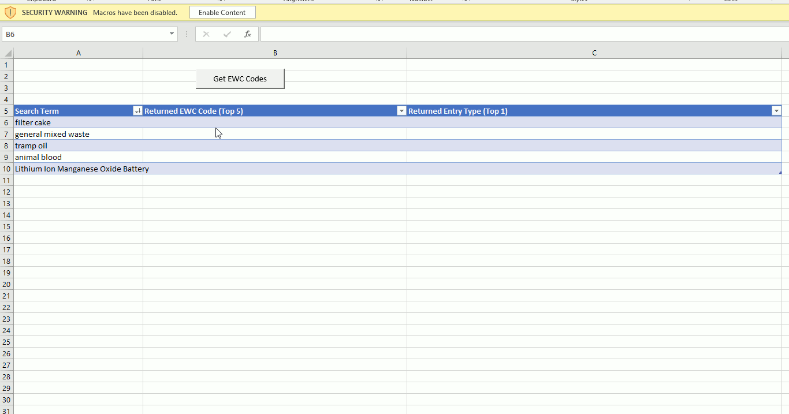Click the Entry Type cell in the "animal blood" row
Viewport: 789px width, 414px height.
(x=594, y=157)
